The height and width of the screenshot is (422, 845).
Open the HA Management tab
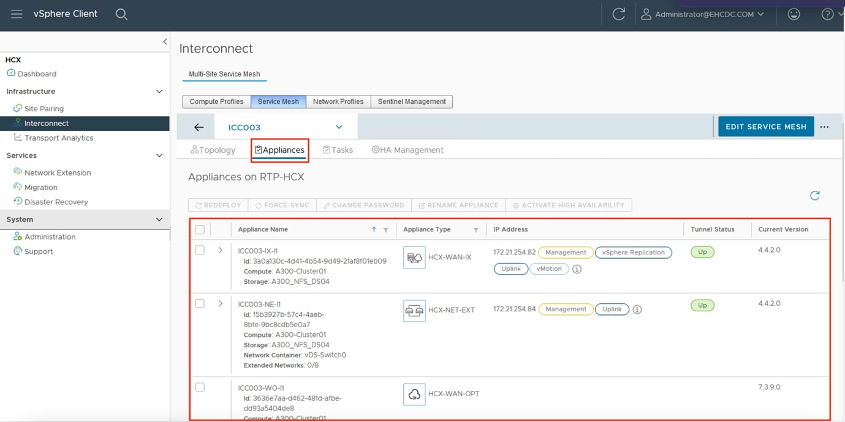click(407, 150)
